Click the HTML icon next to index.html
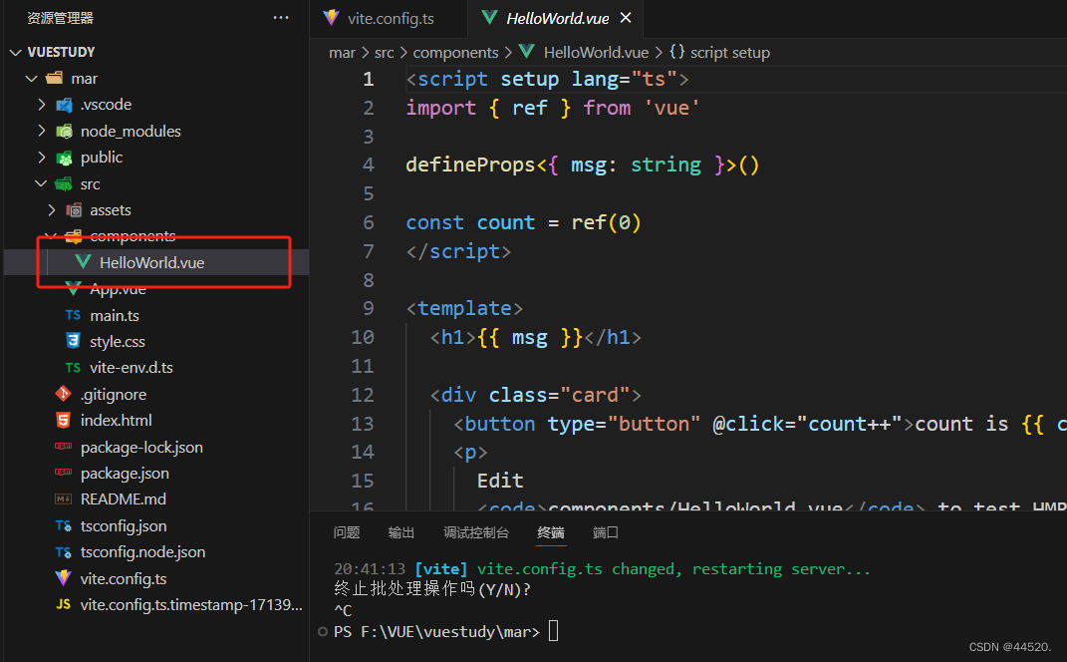The width and height of the screenshot is (1067, 662). point(62,420)
